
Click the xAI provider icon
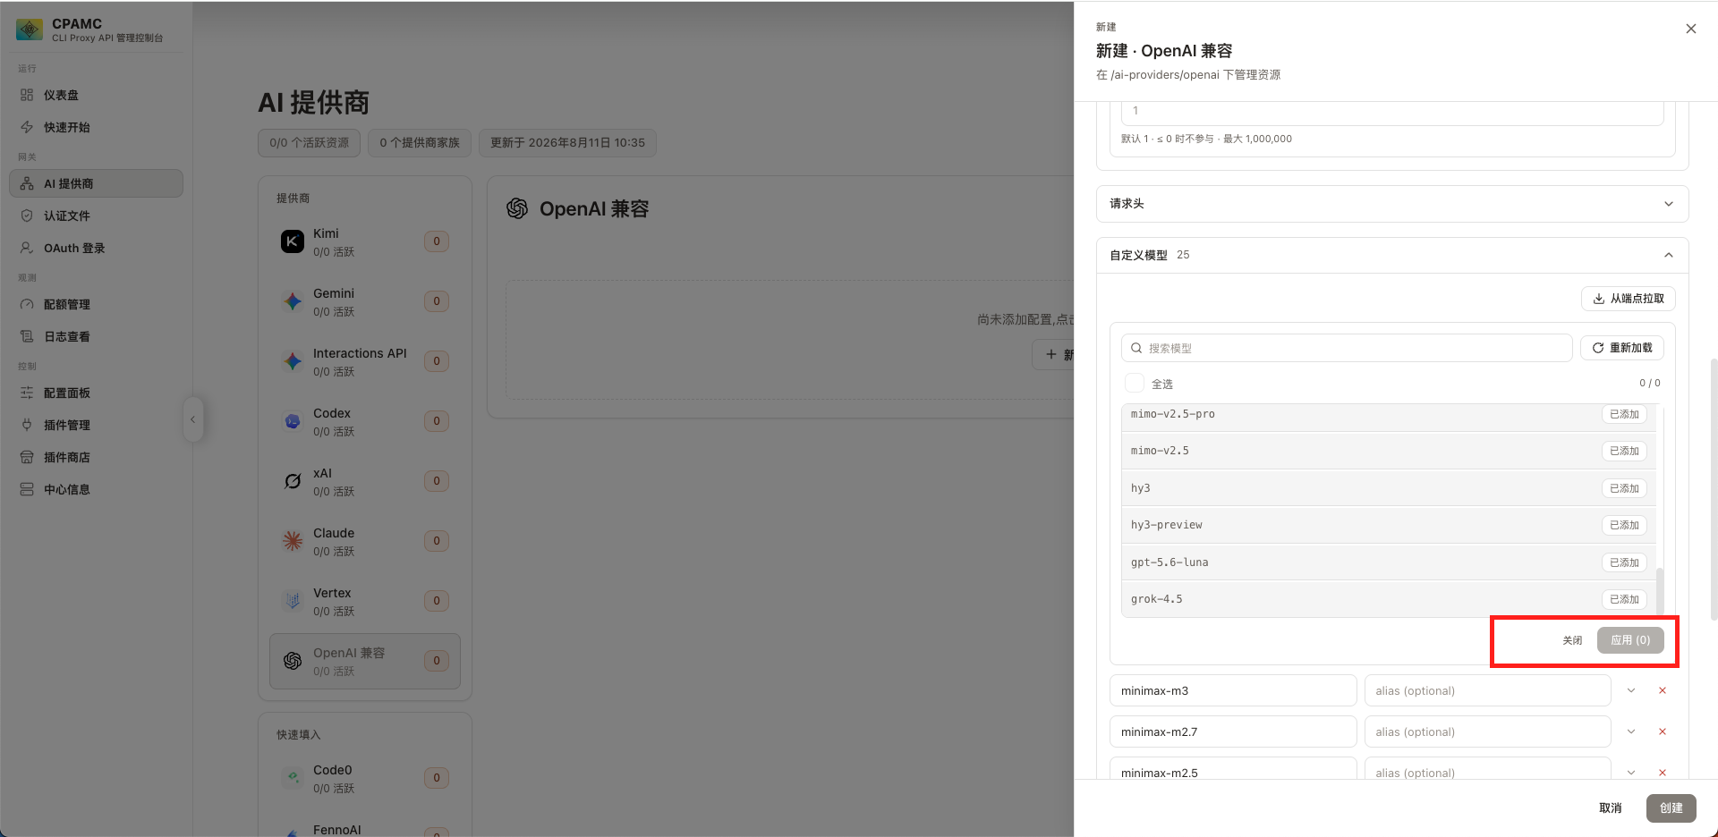tap(293, 481)
